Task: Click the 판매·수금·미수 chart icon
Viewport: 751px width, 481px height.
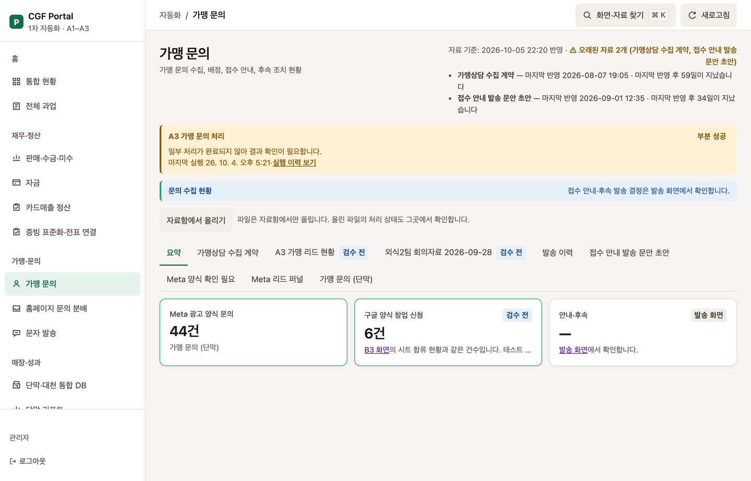Action: (x=16, y=158)
